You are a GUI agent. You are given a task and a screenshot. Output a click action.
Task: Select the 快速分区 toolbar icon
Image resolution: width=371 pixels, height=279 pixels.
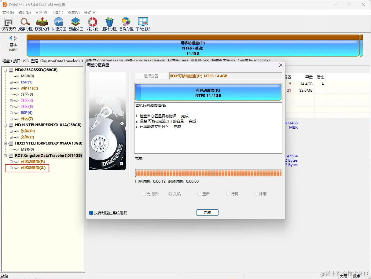(x=59, y=24)
